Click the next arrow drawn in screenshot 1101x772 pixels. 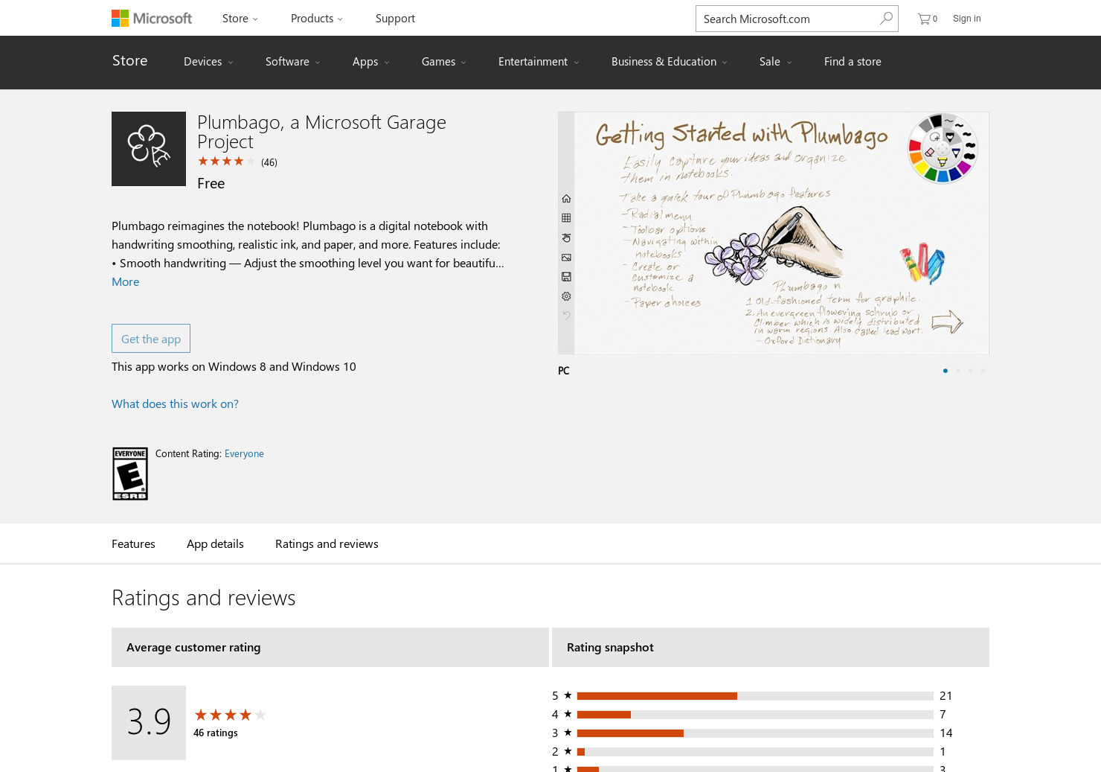tap(947, 322)
